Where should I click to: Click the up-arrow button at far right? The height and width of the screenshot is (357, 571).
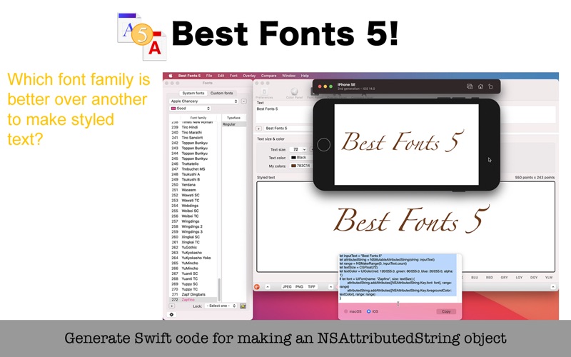click(x=552, y=287)
